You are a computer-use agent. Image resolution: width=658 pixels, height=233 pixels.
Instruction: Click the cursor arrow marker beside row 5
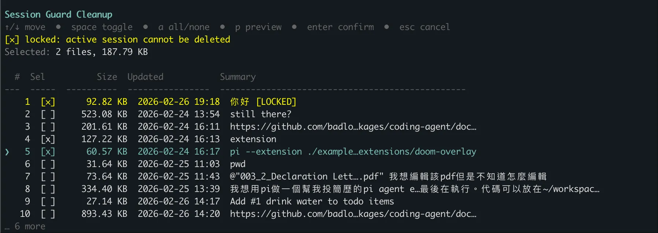pos(7,152)
